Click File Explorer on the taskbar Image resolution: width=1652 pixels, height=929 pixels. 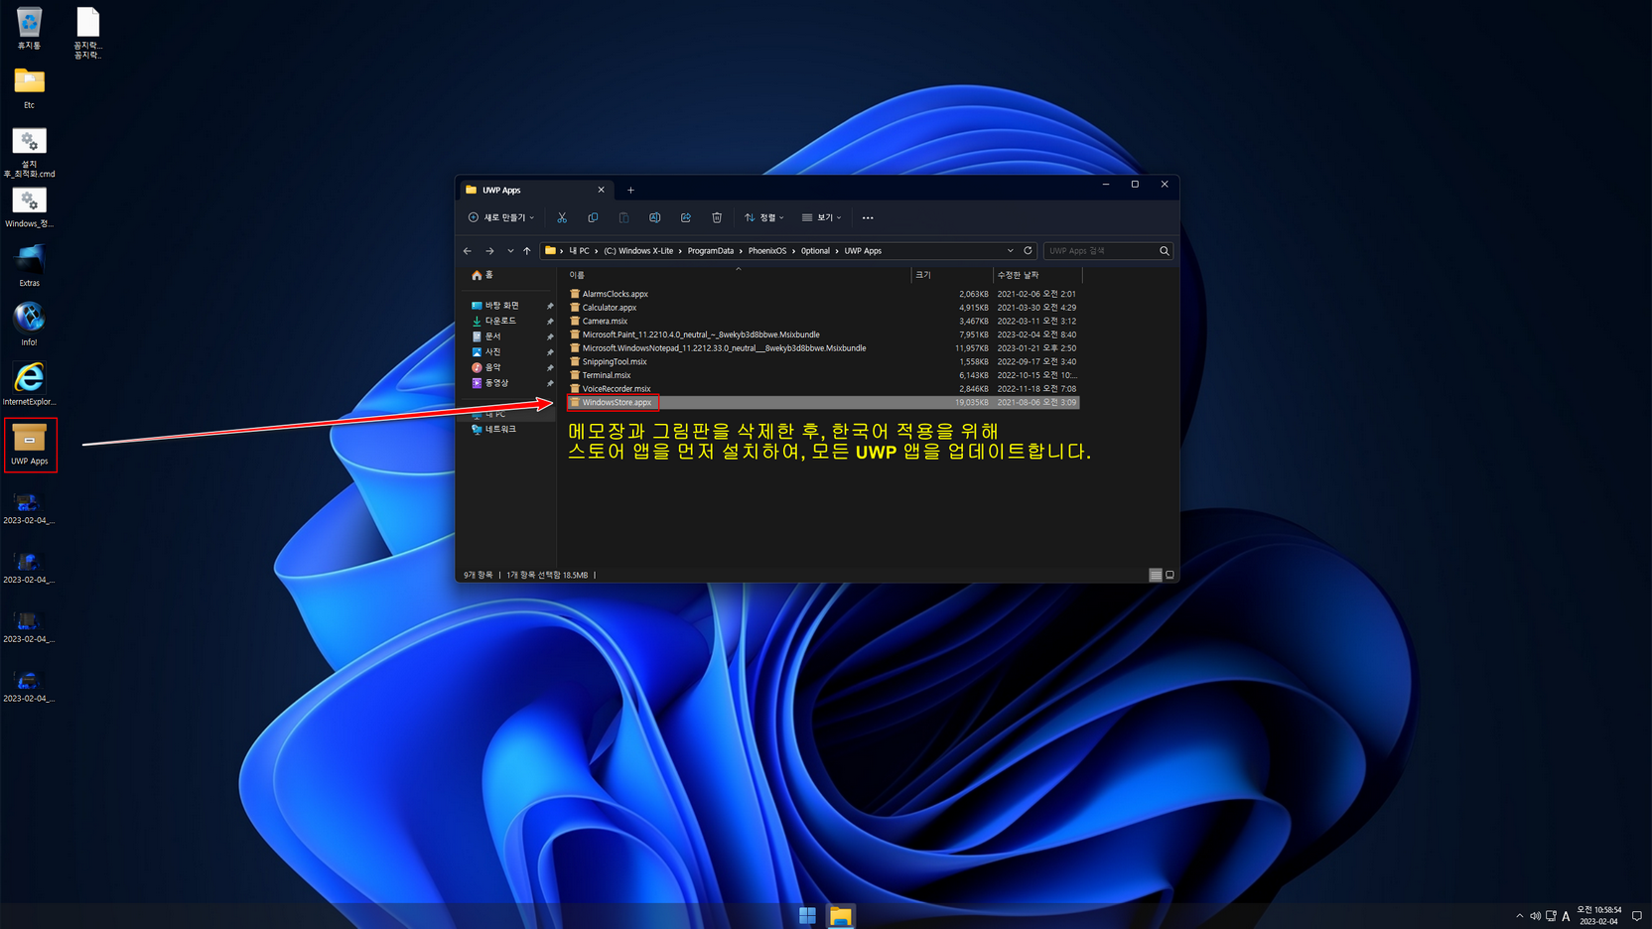coord(841,915)
